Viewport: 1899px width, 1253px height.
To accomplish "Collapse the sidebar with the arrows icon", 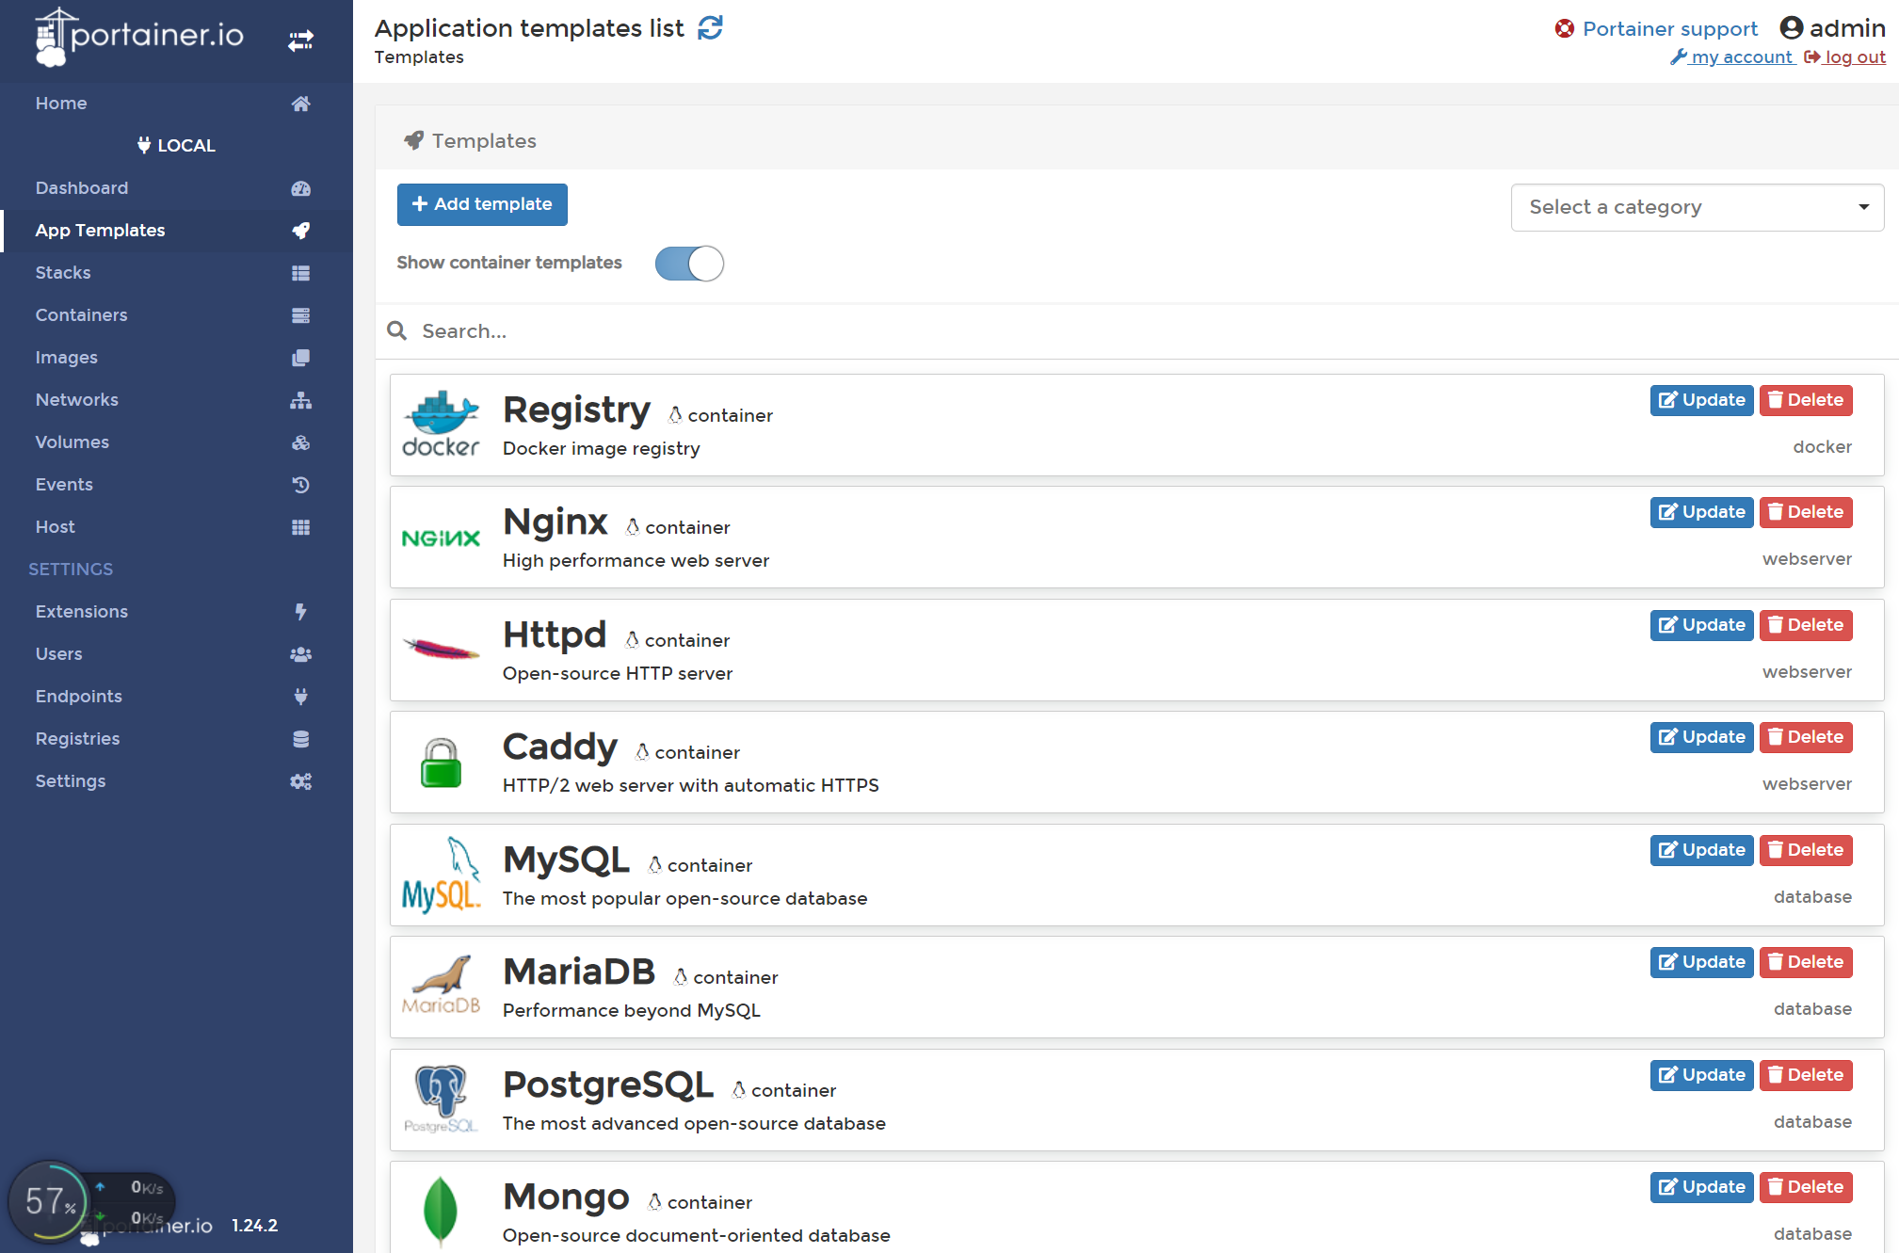I will pos(300,40).
